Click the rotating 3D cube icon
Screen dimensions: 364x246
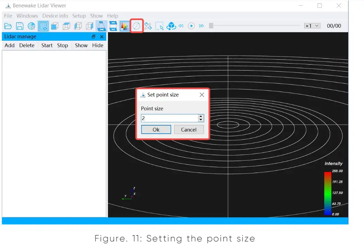point(171,26)
